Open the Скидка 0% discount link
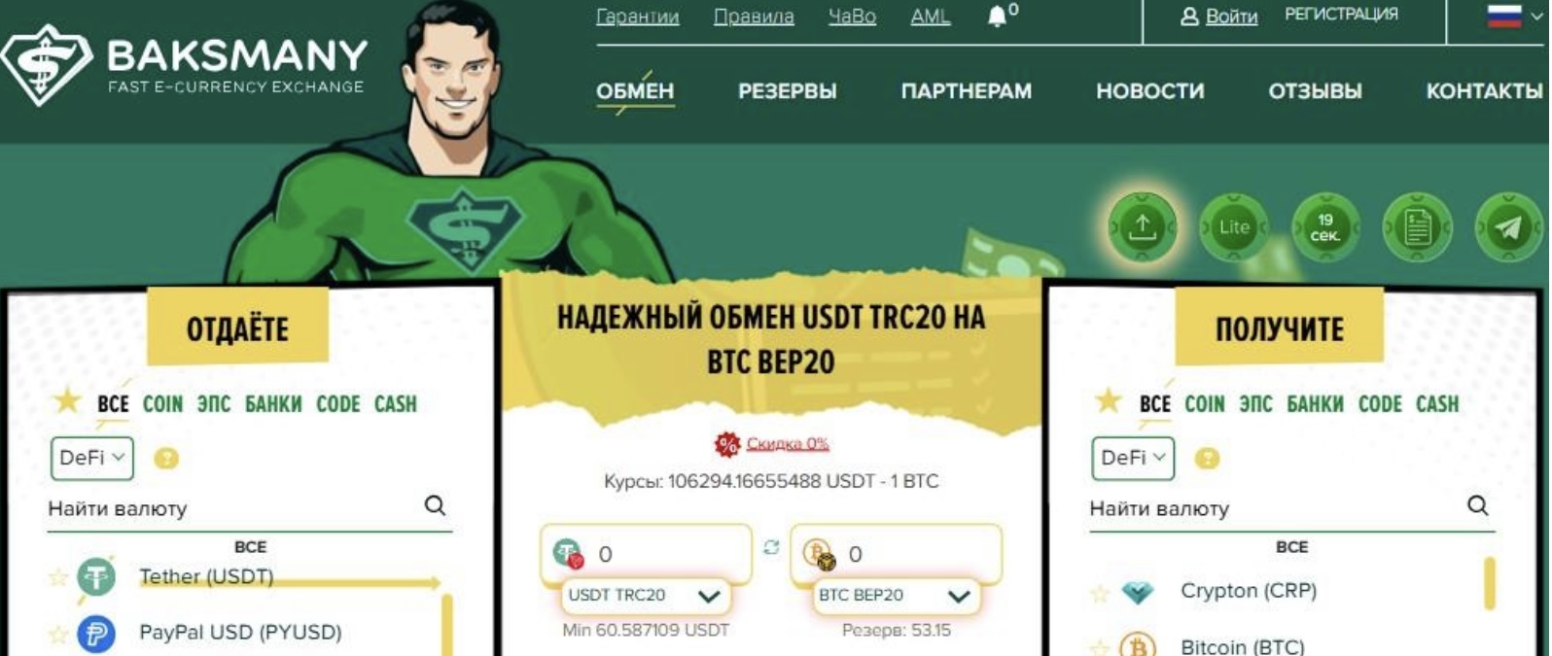 pyautogui.click(x=787, y=444)
